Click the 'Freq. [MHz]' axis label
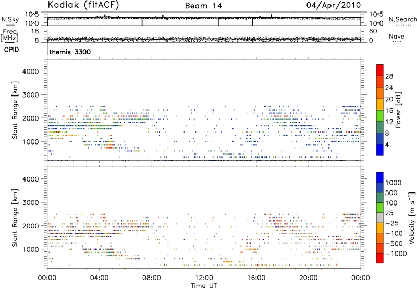This screenshot has width=417, height=289. tap(9, 35)
